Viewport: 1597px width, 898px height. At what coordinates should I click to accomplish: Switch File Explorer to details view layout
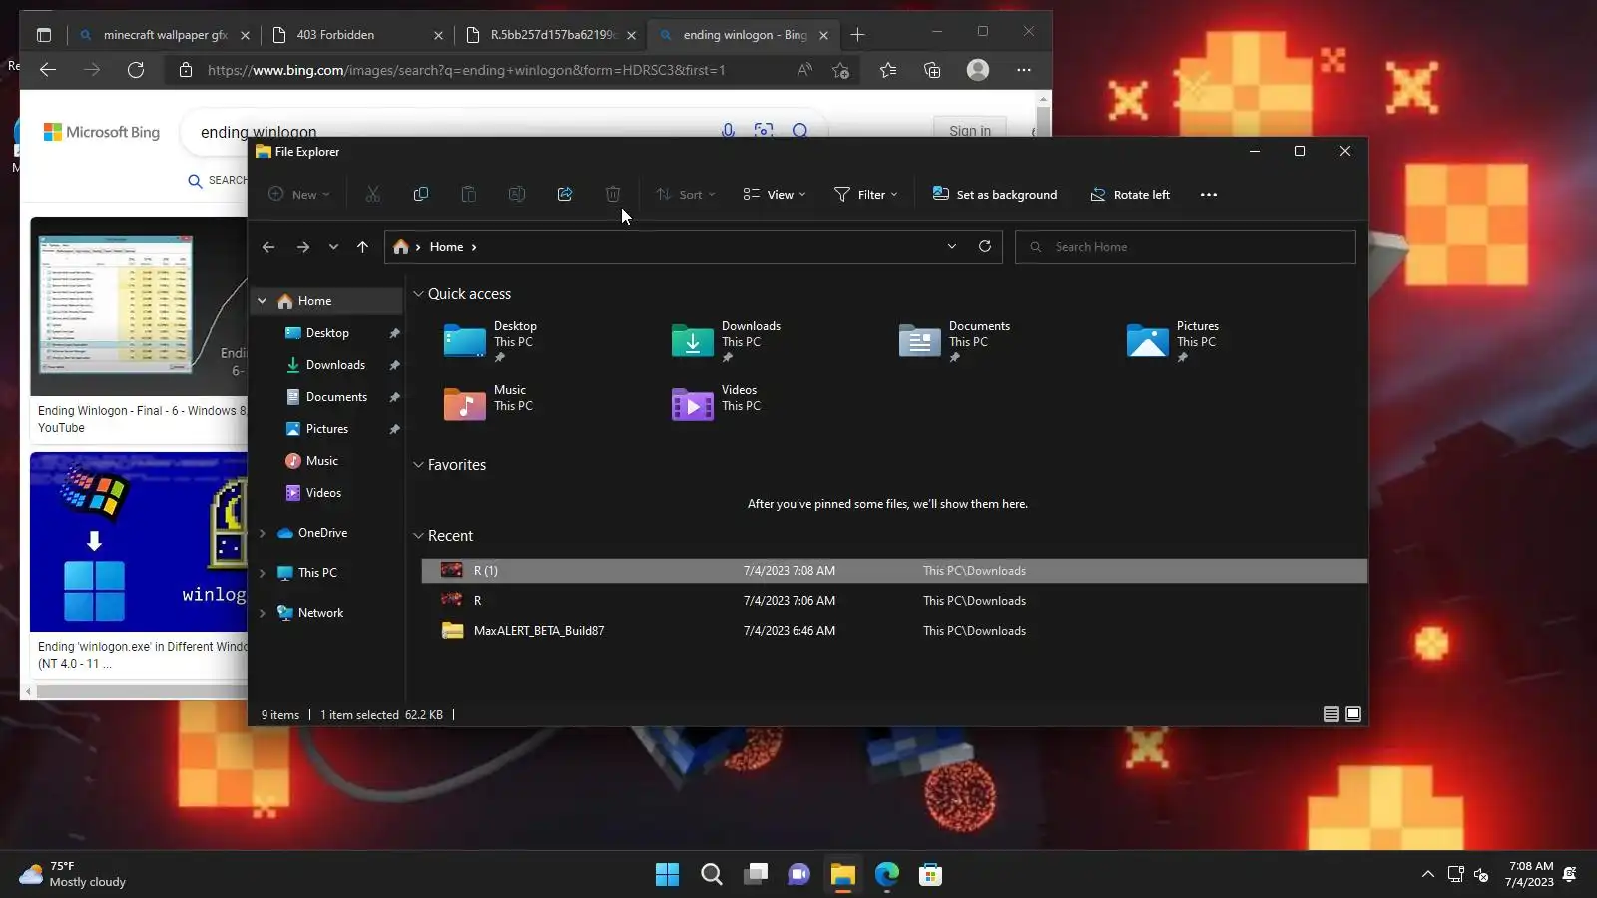tap(1331, 714)
